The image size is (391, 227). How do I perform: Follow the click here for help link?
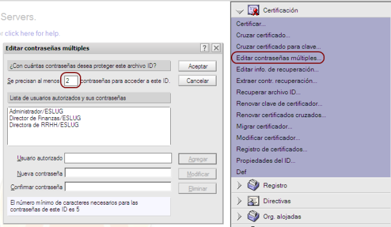coord(32,34)
